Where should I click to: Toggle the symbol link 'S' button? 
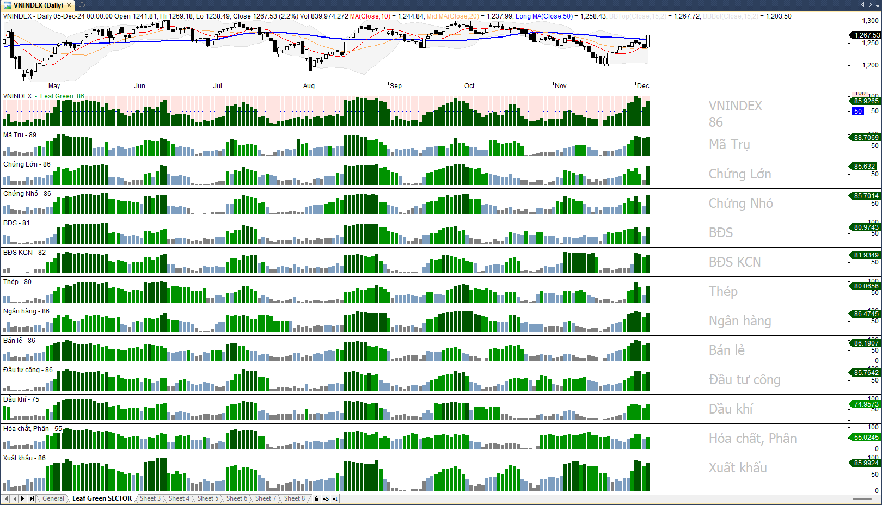click(326, 498)
